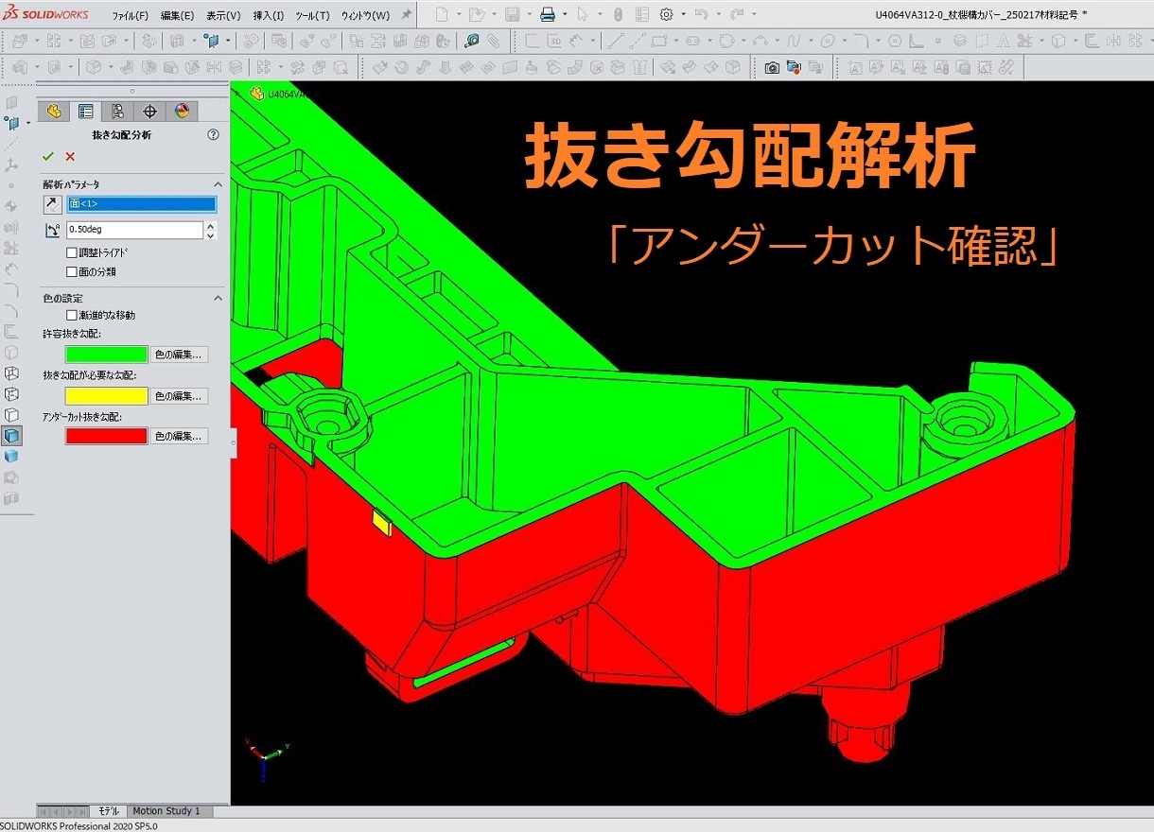
Task: Open DisplayManager color-ball tab
Action: pyautogui.click(x=182, y=111)
